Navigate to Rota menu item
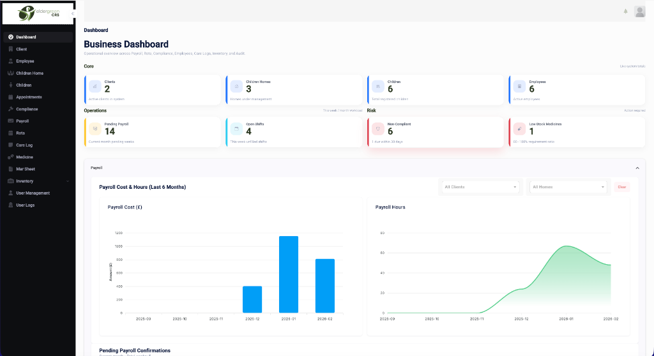The image size is (654, 356). pyautogui.click(x=38, y=133)
